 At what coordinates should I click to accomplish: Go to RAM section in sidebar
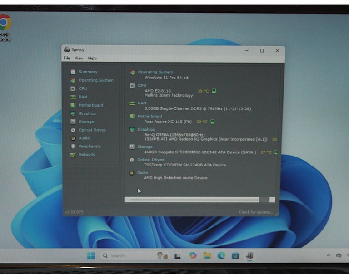[83, 97]
